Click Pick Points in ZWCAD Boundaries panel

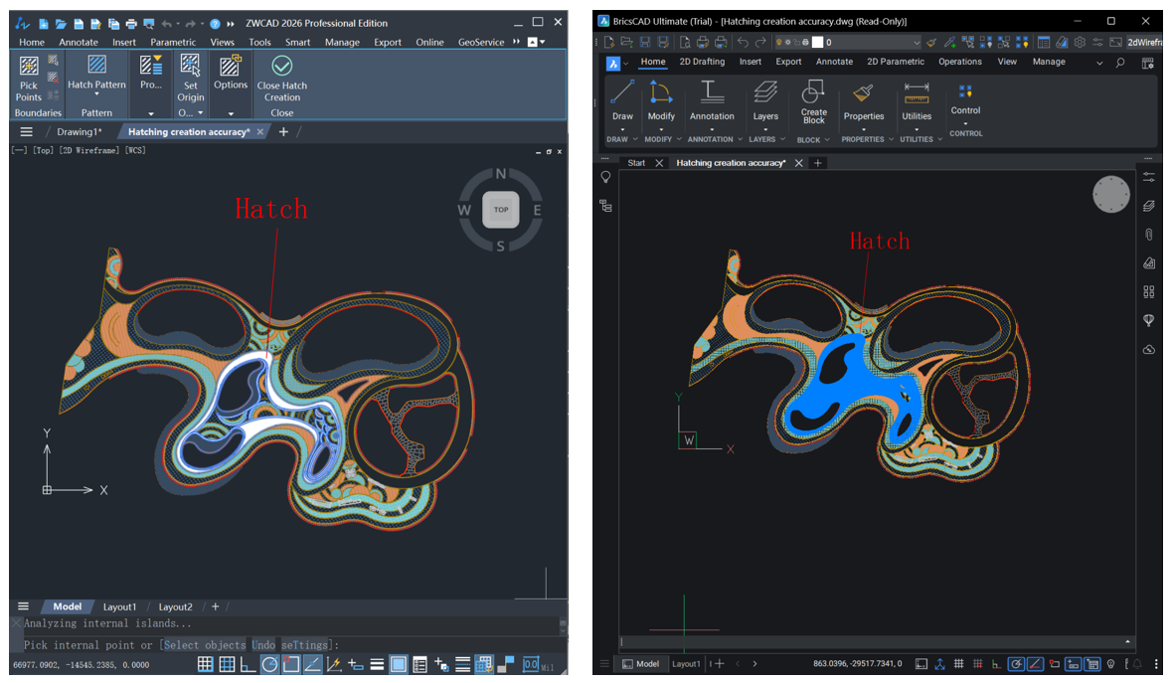point(29,79)
